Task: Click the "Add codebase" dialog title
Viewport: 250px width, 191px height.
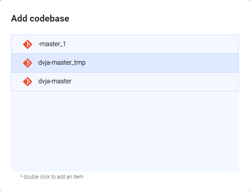Action: tap(40, 18)
